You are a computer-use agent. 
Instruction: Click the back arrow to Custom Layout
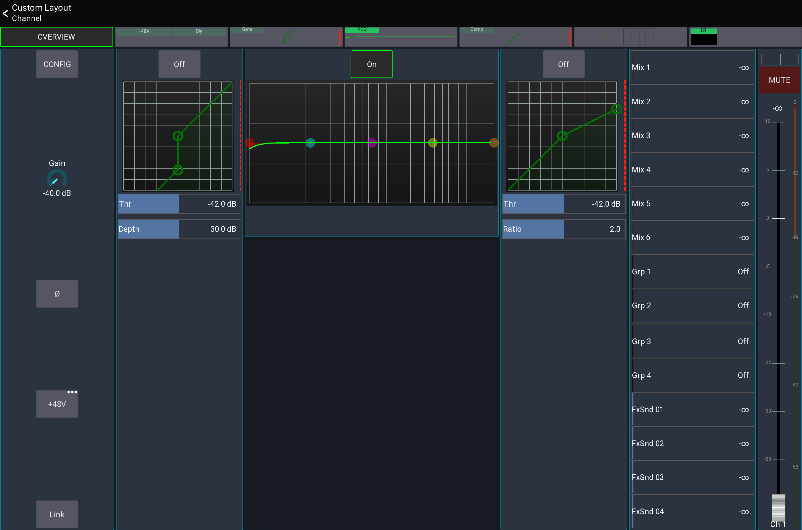(x=5, y=13)
